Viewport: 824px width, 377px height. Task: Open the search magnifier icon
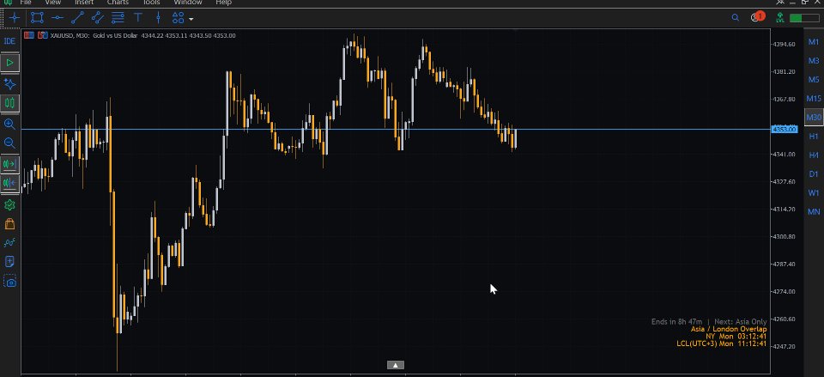click(736, 18)
